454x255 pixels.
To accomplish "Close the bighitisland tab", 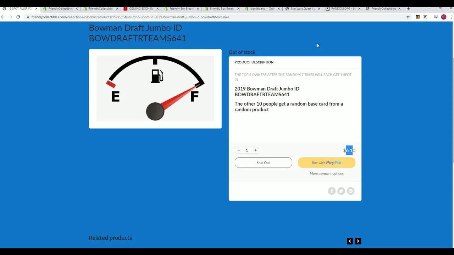I will point(279,8).
